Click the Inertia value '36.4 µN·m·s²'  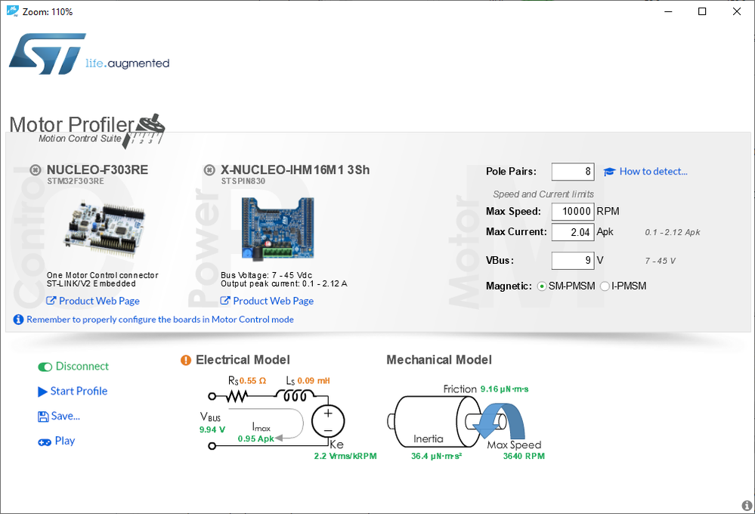point(436,457)
